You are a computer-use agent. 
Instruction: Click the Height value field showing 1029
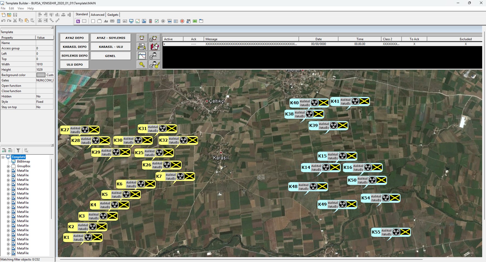pyautogui.click(x=45, y=70)
